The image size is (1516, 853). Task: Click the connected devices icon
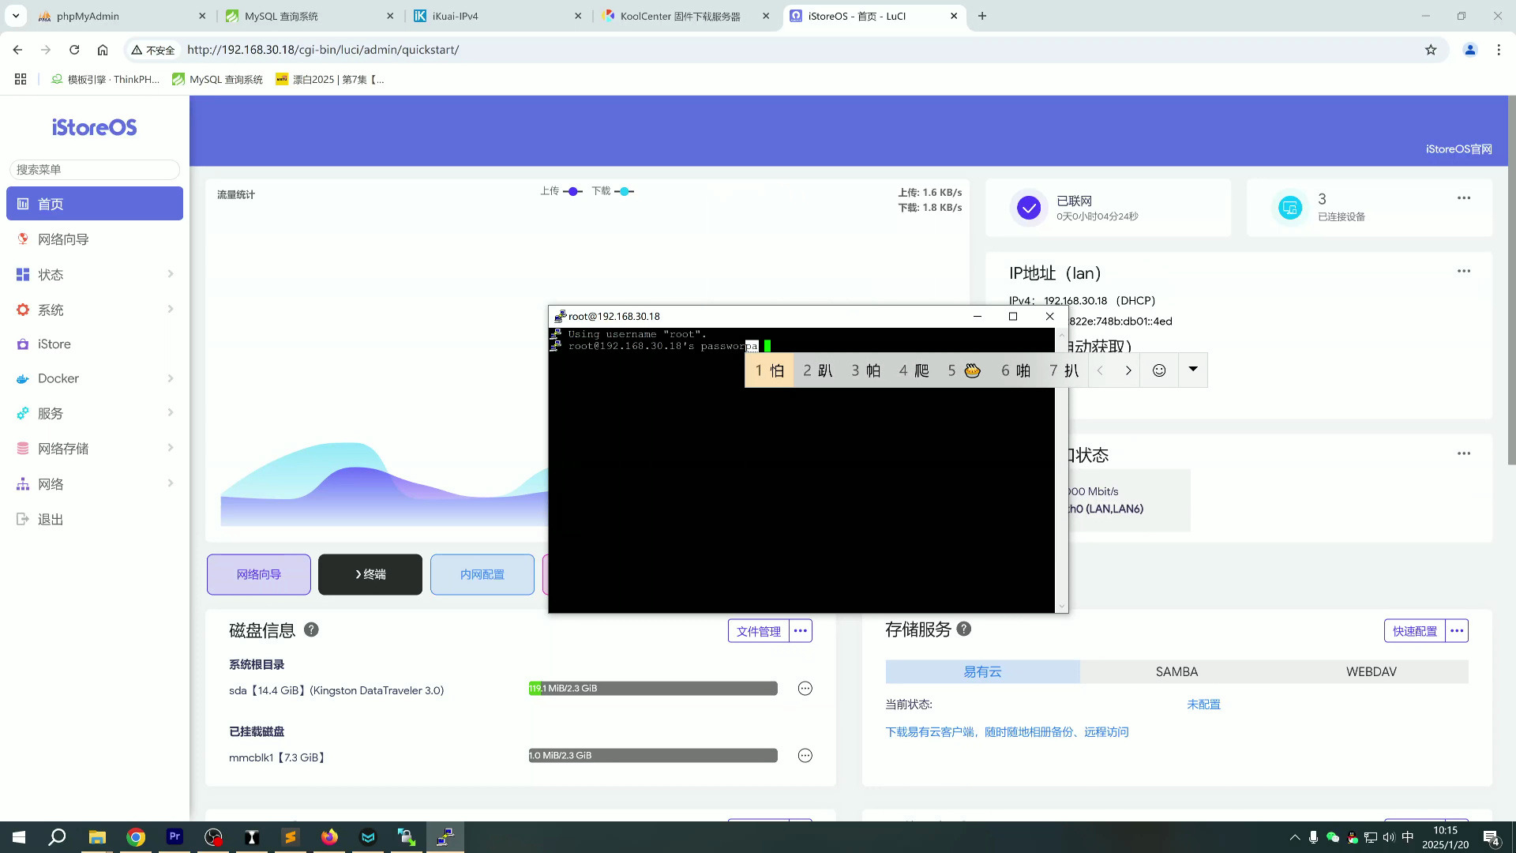1289,208
